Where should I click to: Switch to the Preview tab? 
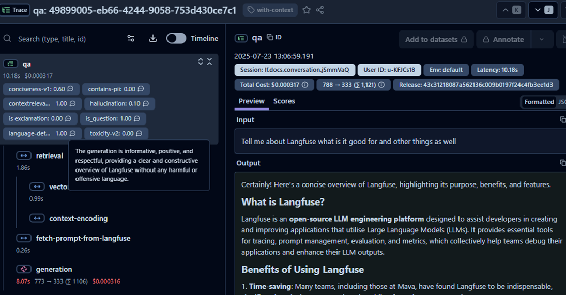[x=251, y=101]
